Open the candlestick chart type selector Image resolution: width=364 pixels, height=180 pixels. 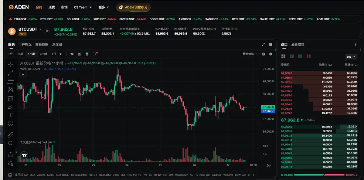[72, 54]
